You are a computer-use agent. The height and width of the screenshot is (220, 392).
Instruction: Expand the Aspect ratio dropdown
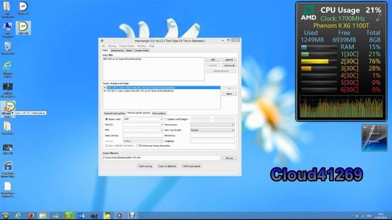[x=161, y=119]
